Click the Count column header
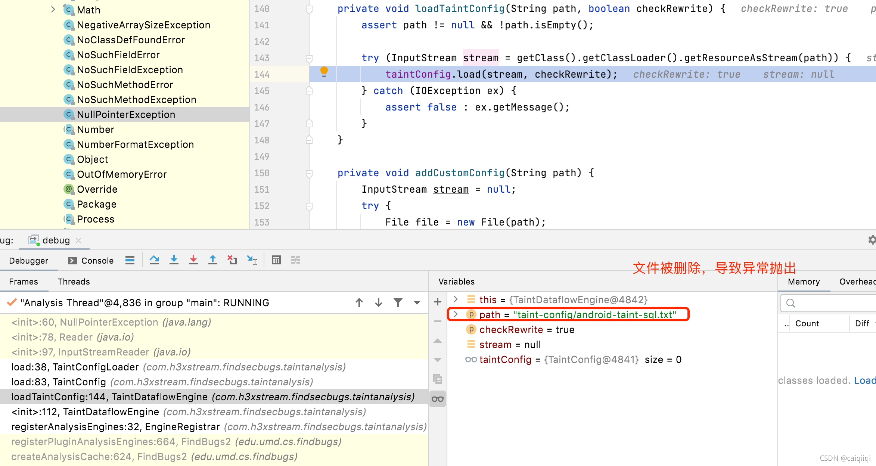 [807, 323]
